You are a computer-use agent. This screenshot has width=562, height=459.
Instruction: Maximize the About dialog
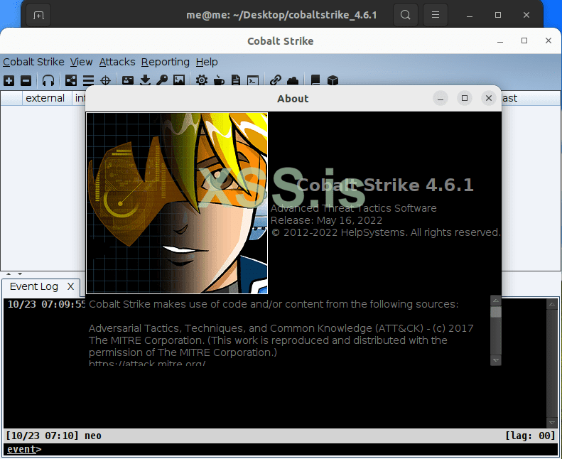point(465,98)
